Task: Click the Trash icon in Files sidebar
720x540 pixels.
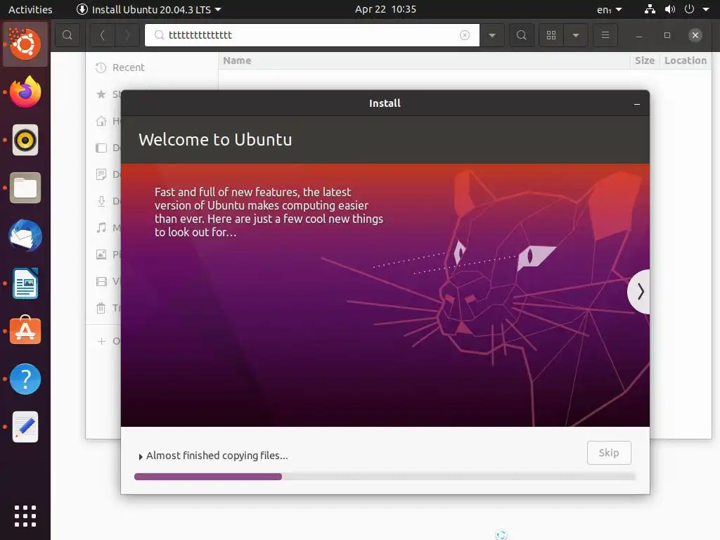Action: [x=101, y=308]
